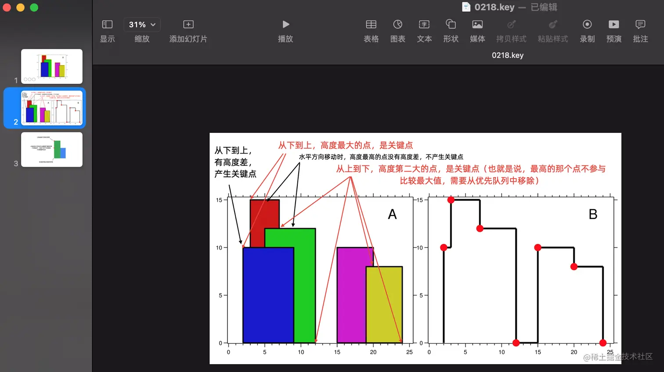Click the 预演 rehearse icon
This screenshot has height=372, width=664.
tap(614, 24)
